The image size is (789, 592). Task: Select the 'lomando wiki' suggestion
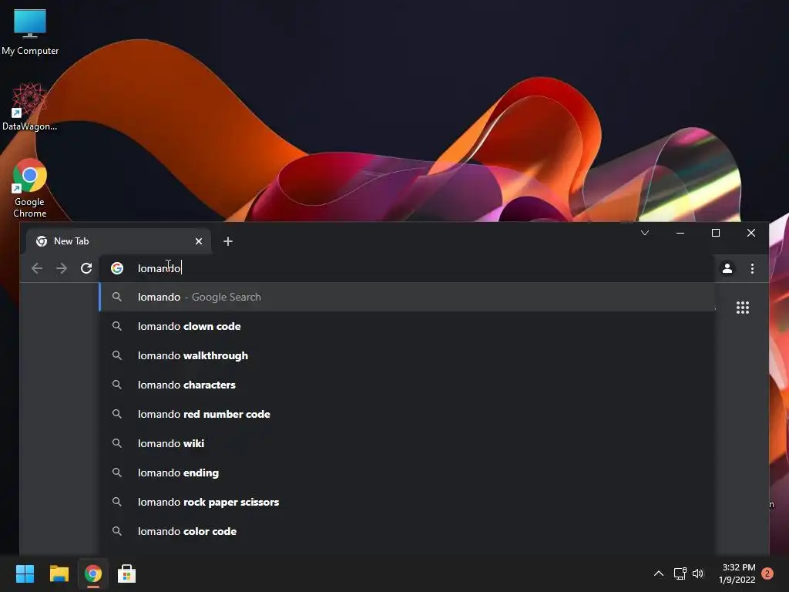(407, 443)
